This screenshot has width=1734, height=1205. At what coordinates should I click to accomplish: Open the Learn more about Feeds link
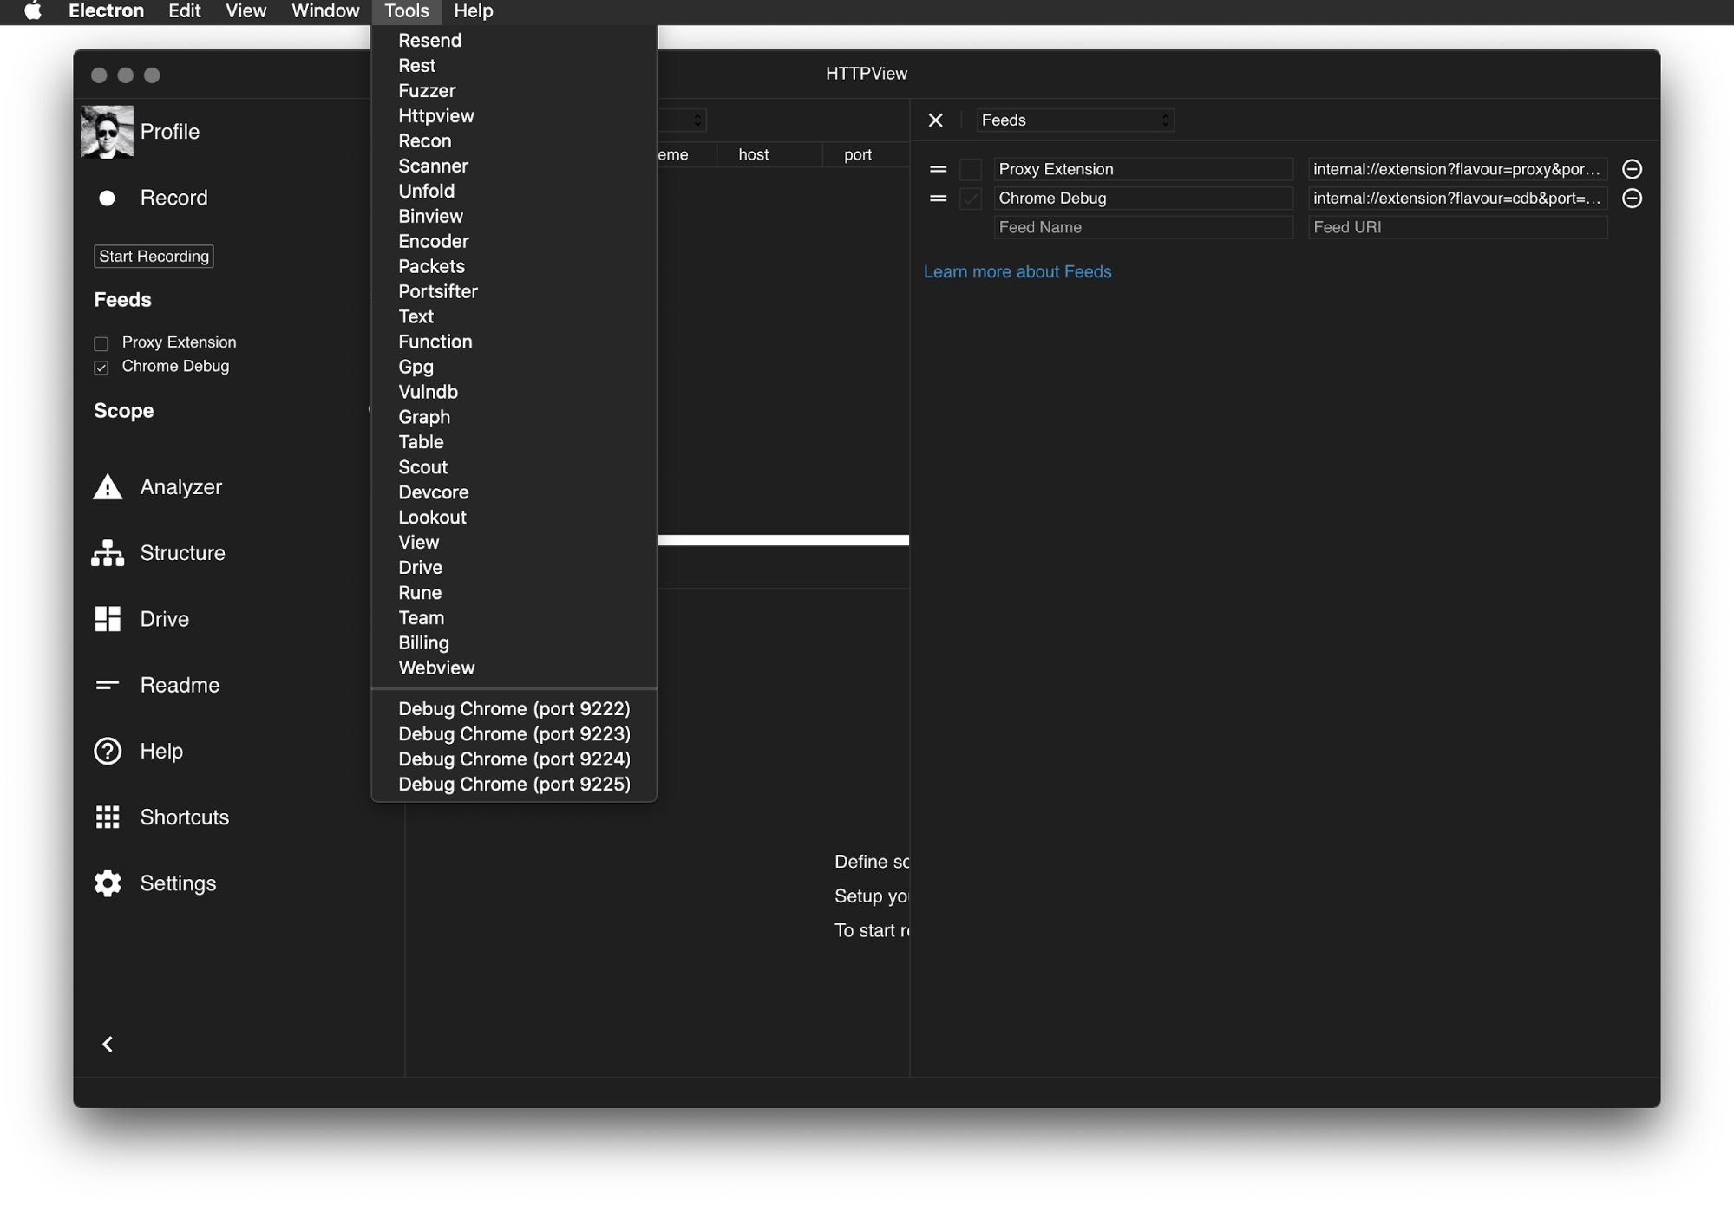tap(1017, 272)
